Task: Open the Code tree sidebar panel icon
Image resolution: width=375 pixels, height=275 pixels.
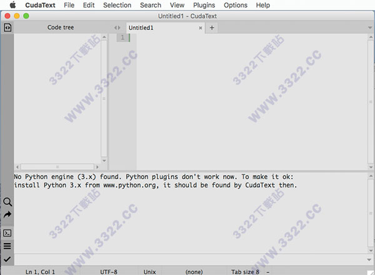Action: [x=7, y=27]
